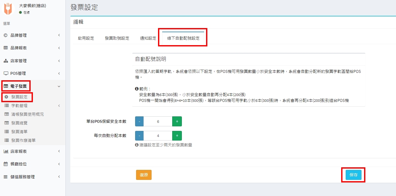Click the orange 復原 button

pos(144,175)
